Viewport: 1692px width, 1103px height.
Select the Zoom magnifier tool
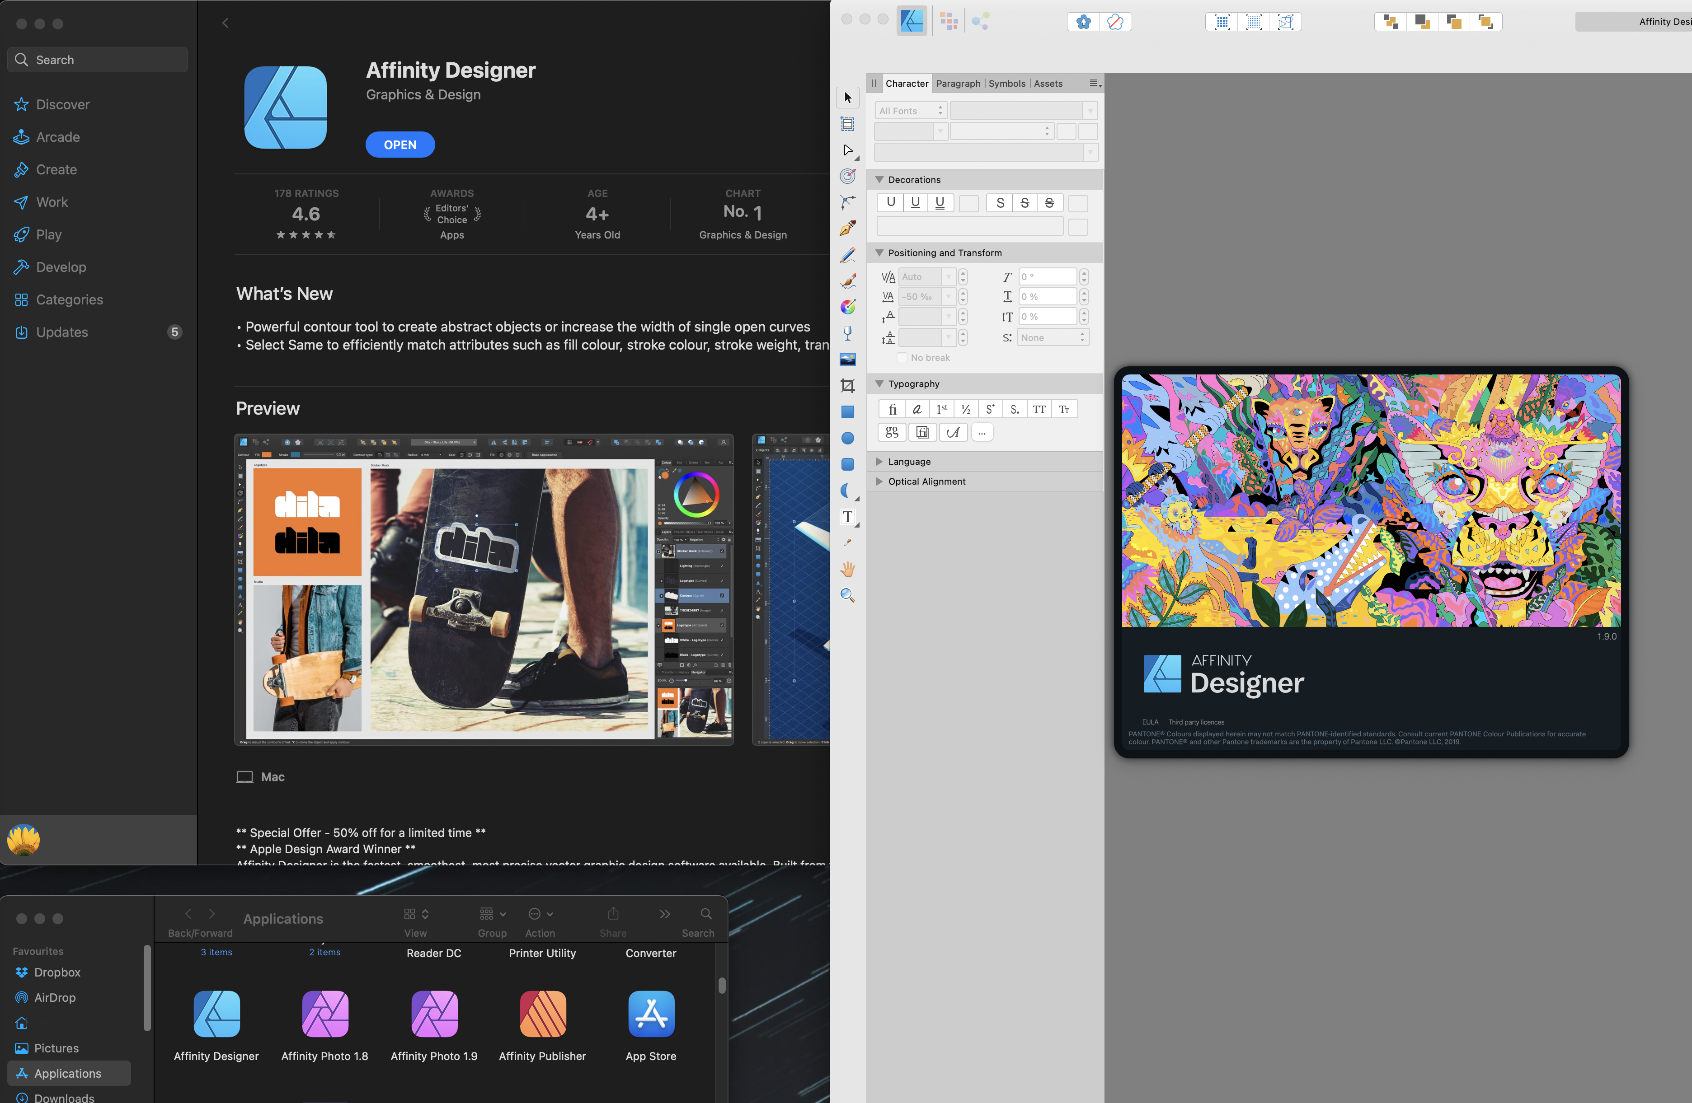[847, 595]
